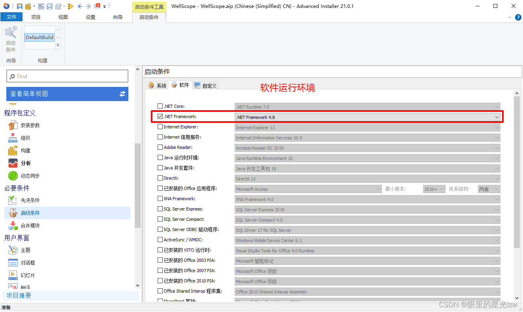This screenshot has width=523, height=312.
Task: Open the Build icon's small dropdown arrow
Action: tap(34, 6)
